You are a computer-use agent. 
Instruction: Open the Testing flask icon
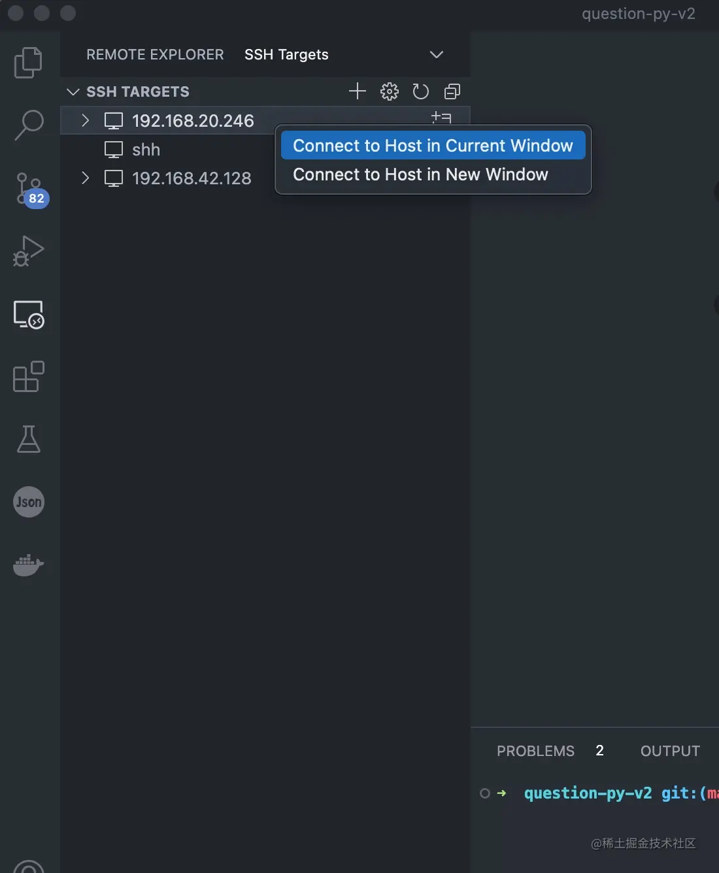pyautogui.click(x=29, y=439)
